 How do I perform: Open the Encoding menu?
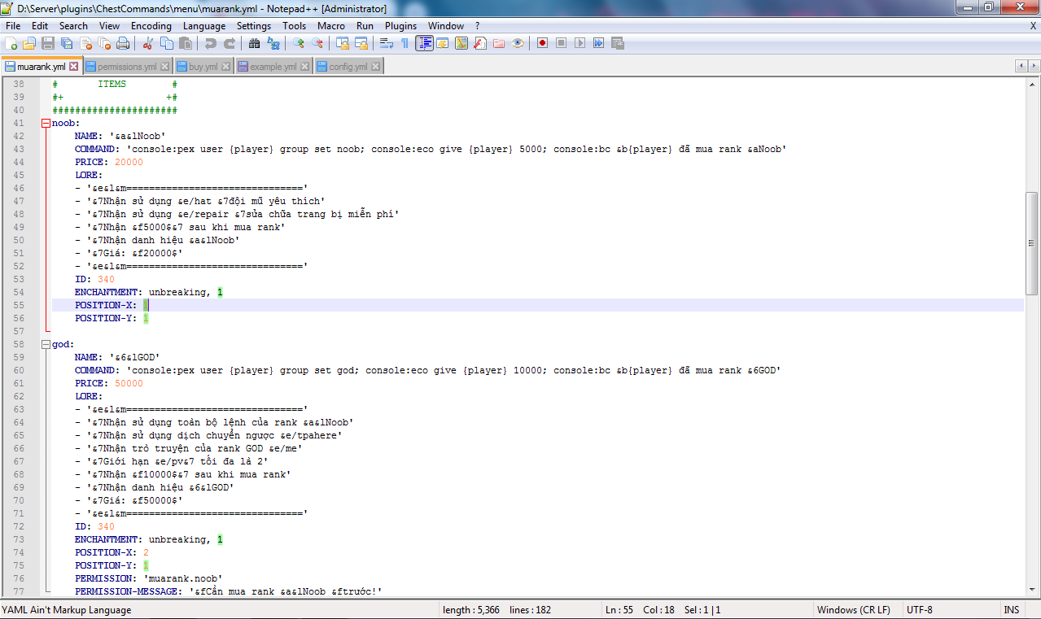point(151,26)
